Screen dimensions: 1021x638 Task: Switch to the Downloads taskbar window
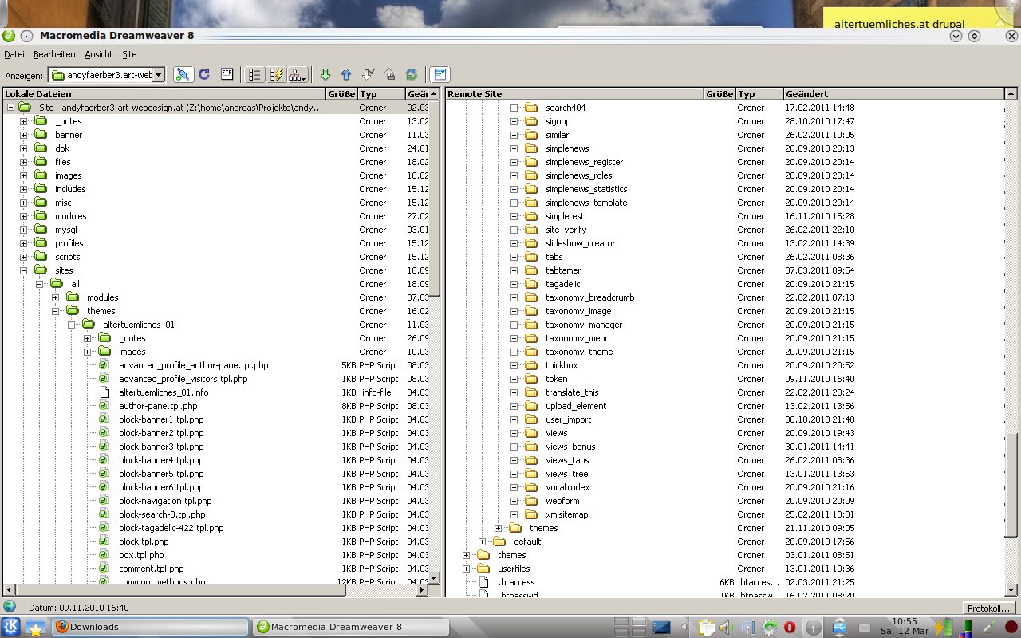pos(150,627)
